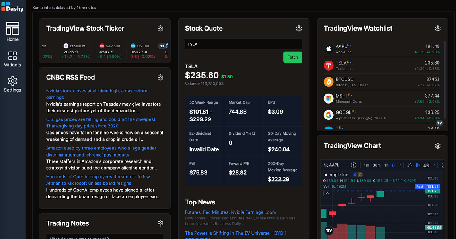Open Stock Quote widget settings gear
This screenshot has height=239, width=456.
[299, 29]
